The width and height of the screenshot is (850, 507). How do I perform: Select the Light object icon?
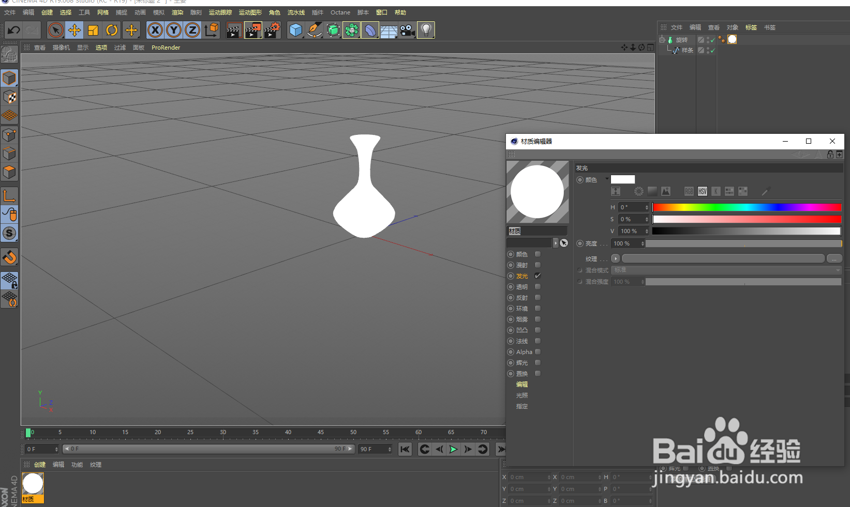(x=426, y=30)
